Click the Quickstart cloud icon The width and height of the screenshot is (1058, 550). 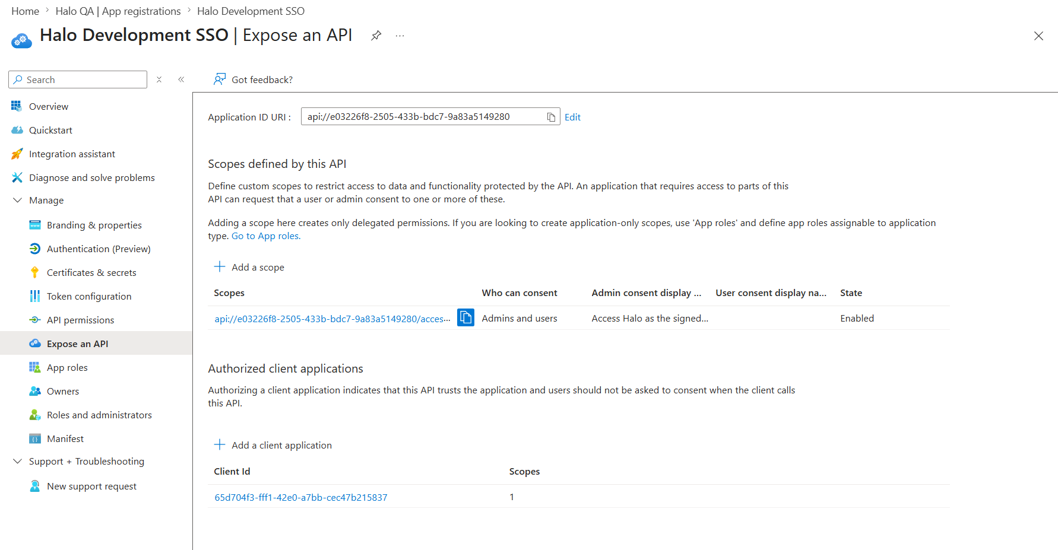(x=17, y=130)
